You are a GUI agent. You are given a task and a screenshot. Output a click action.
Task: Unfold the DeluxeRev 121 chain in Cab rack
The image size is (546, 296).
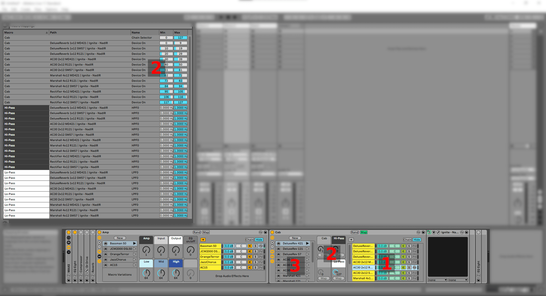click(x=308, y=249)
